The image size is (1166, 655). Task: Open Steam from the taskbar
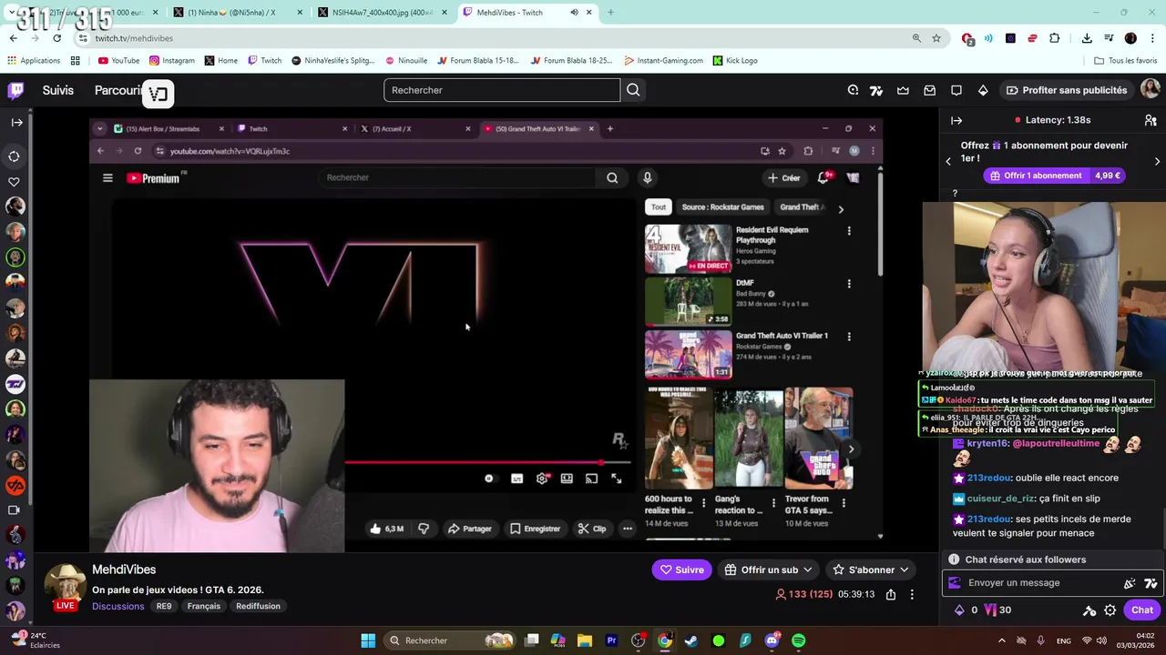click(691, 640)
